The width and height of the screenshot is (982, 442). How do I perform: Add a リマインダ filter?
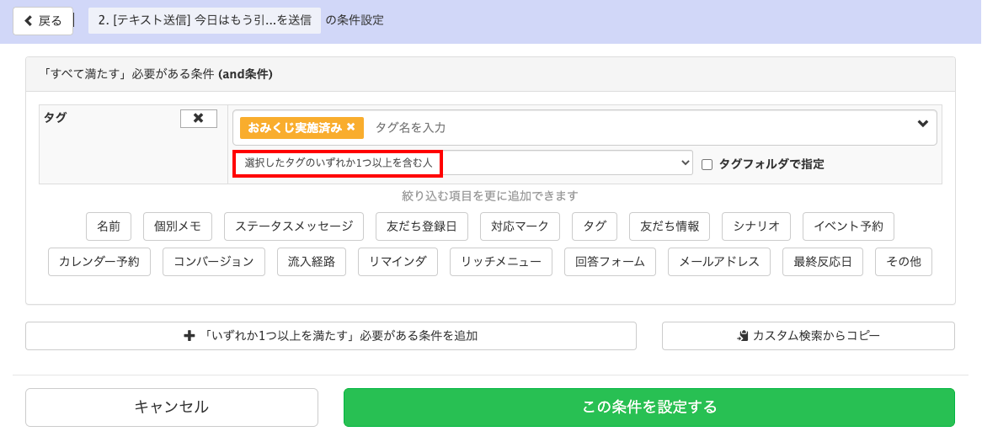[398, 262]
